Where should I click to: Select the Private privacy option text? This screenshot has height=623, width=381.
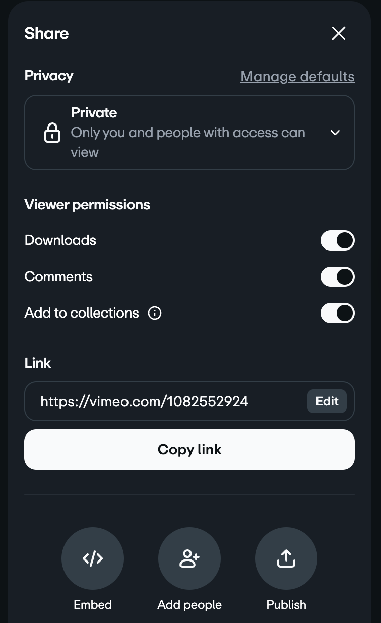coord(94,112)
